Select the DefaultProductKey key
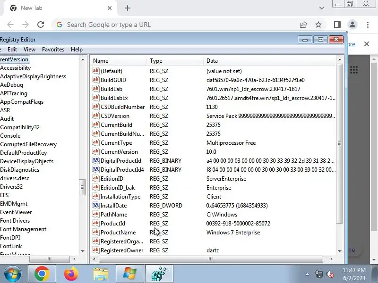 pos(23,153)
